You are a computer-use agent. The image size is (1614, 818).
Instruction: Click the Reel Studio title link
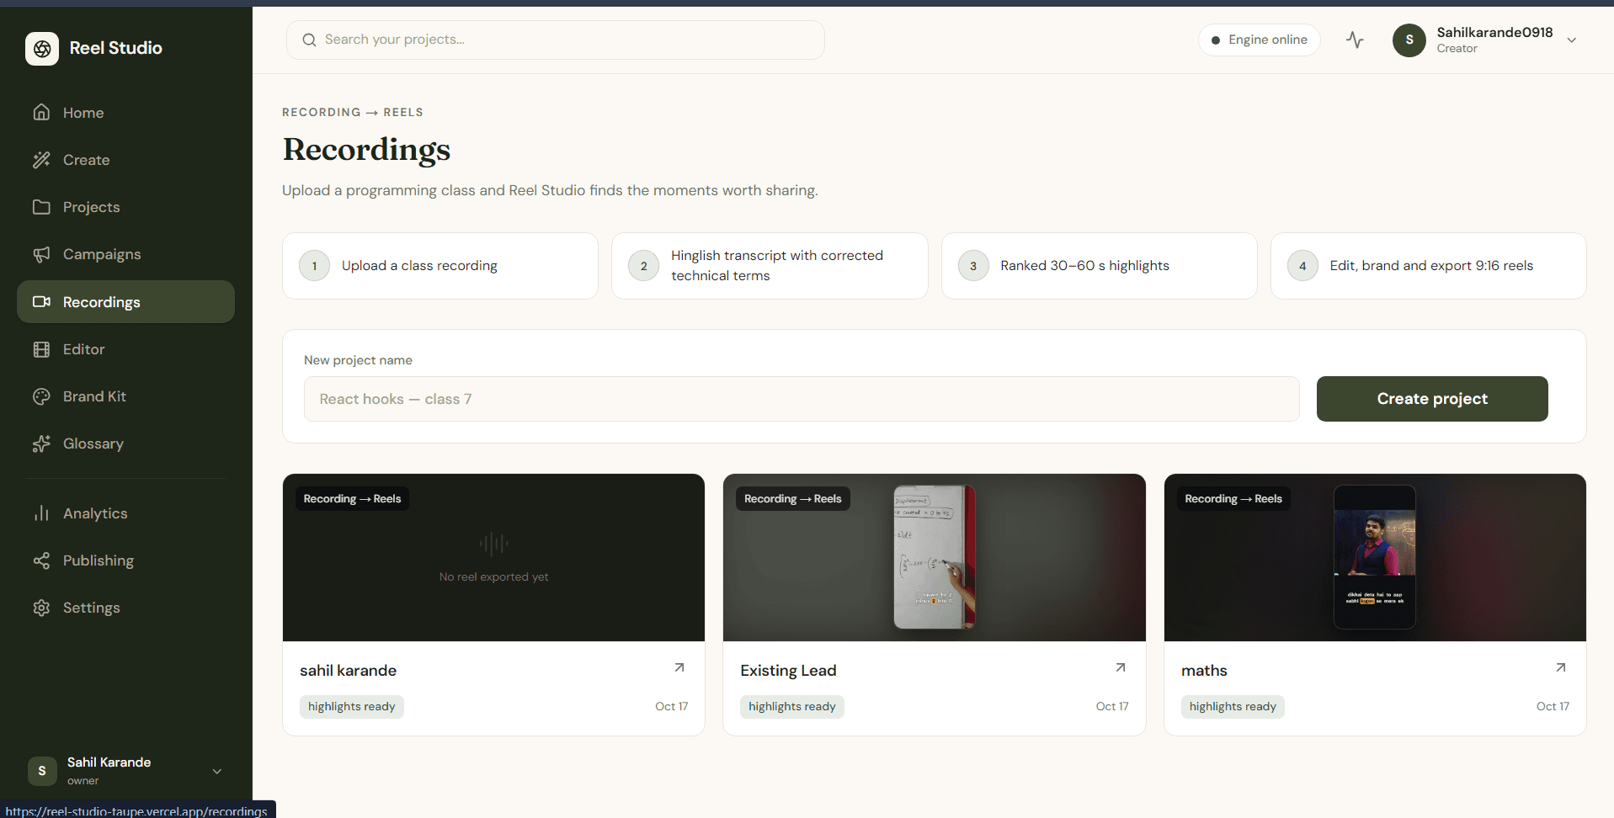[116, 48]
